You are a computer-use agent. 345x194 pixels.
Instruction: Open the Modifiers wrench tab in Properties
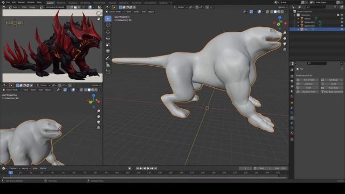pos(292,108)
